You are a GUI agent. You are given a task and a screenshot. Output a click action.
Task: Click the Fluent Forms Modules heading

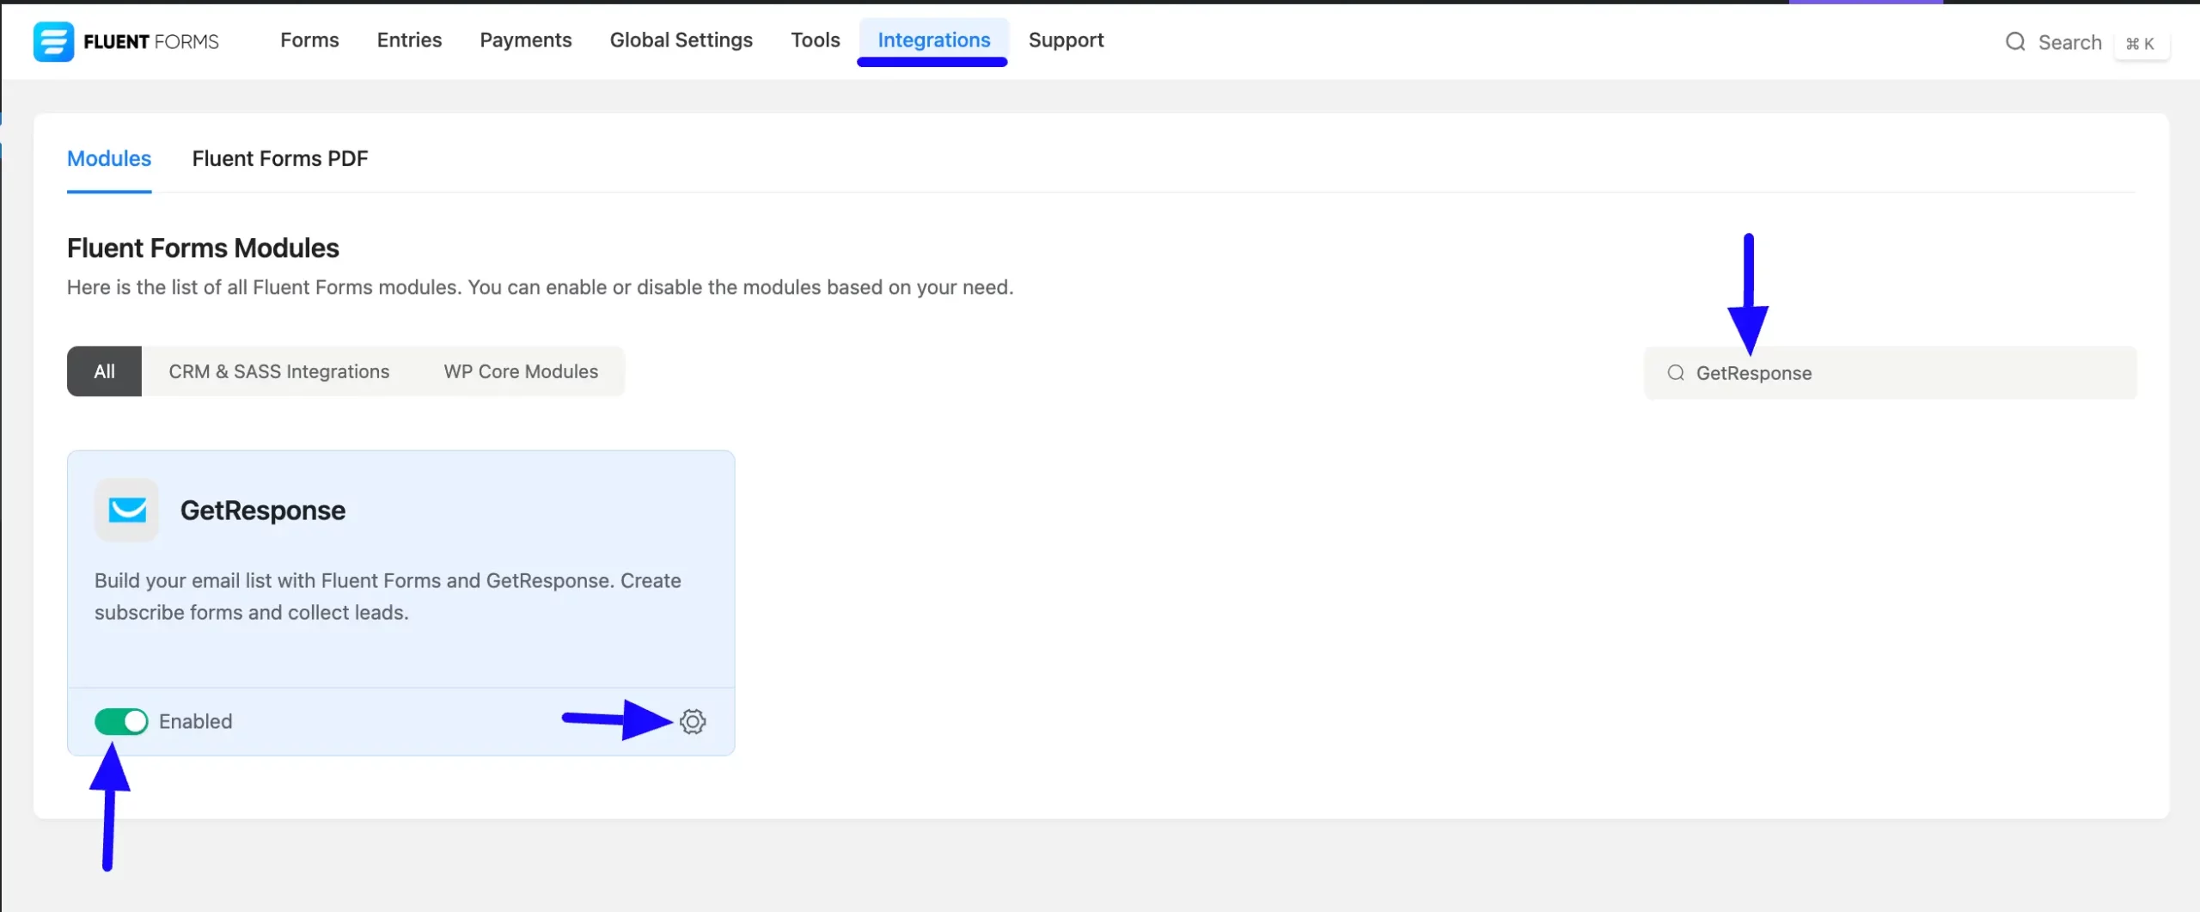pos(203,248)
